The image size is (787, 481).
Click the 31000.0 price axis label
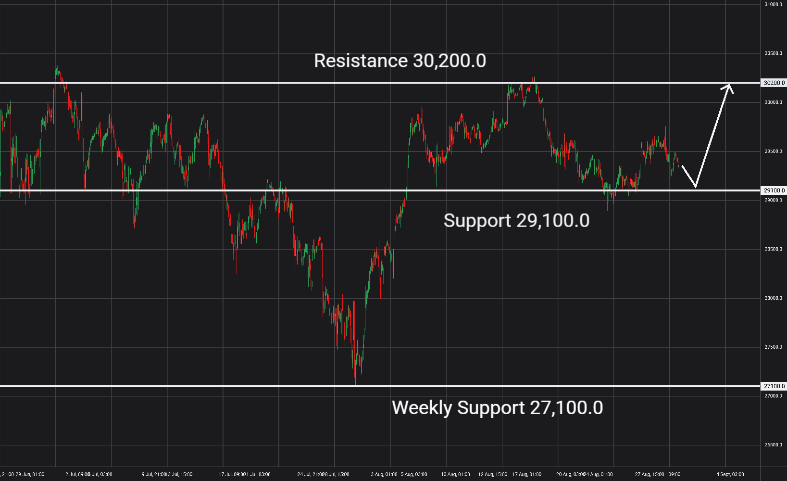coord(773,4)
